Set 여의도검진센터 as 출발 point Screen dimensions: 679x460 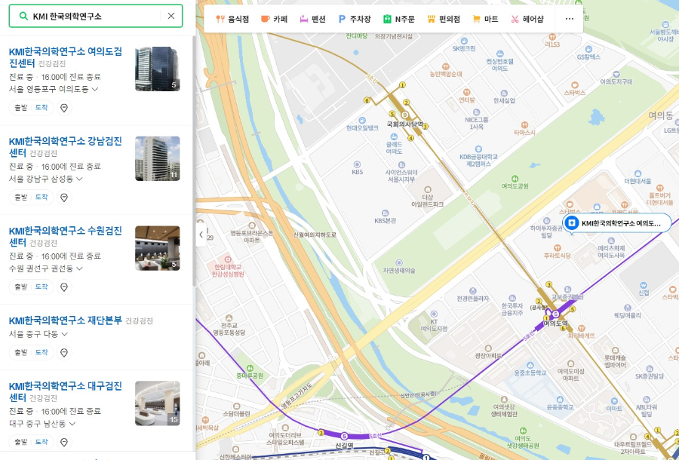coord(21,108)
